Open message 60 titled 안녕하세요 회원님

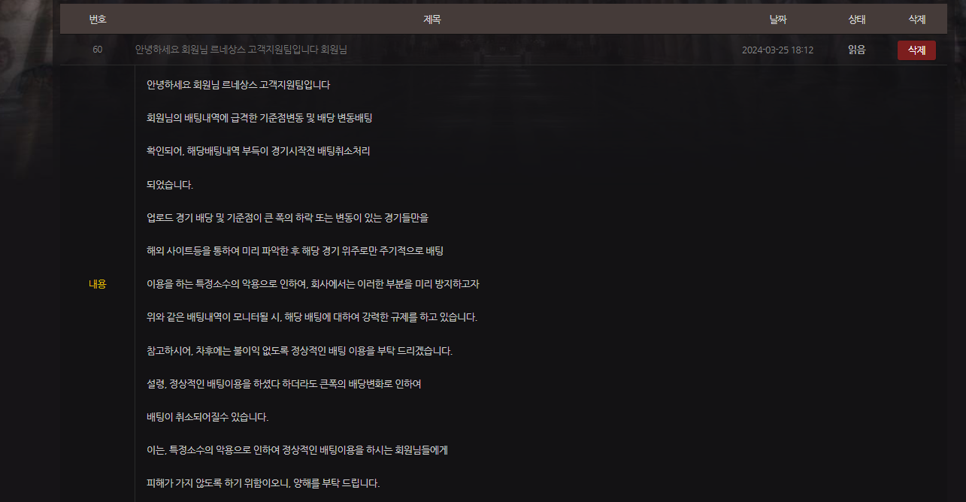point(241,49)
